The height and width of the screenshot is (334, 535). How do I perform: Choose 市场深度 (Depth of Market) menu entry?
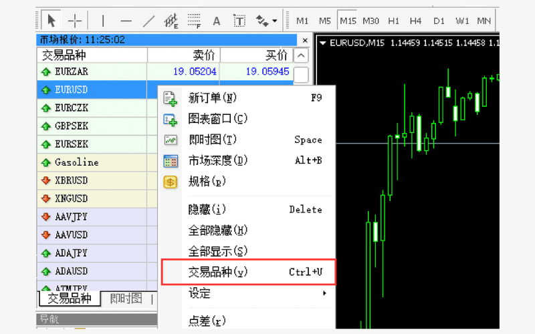[248, 160]
